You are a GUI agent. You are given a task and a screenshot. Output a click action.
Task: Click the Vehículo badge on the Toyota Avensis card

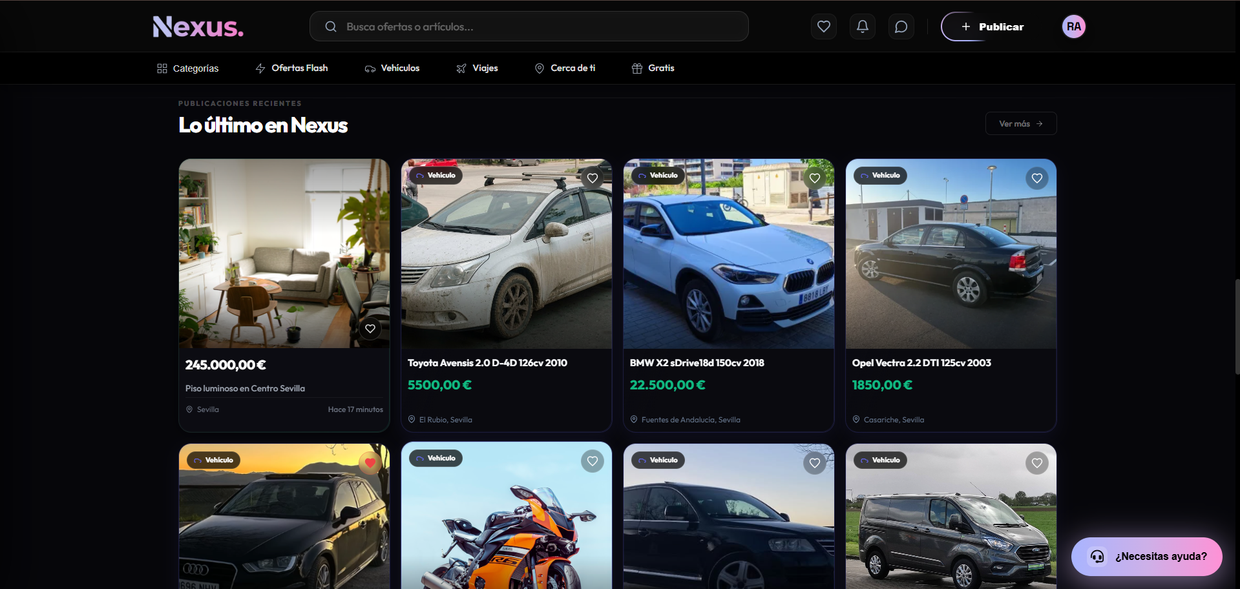pyautogui.click(x=436, y=175)
